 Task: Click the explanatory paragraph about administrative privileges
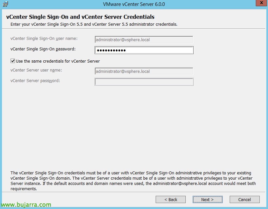pos(133,181)
